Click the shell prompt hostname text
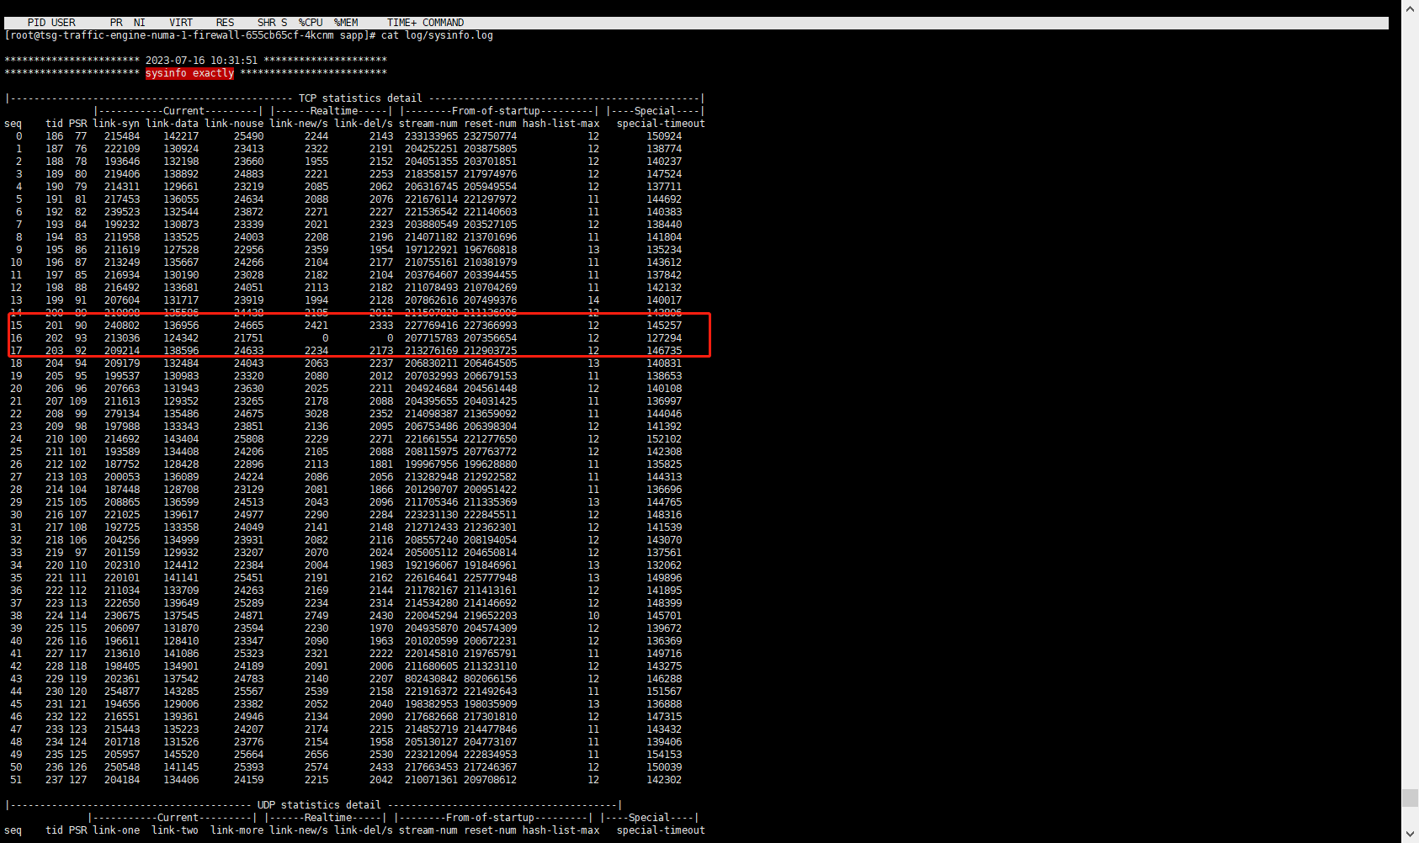 pos(168,35)
